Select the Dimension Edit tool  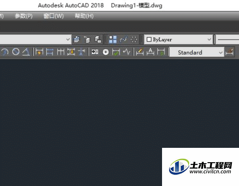[x=140, y=52]
